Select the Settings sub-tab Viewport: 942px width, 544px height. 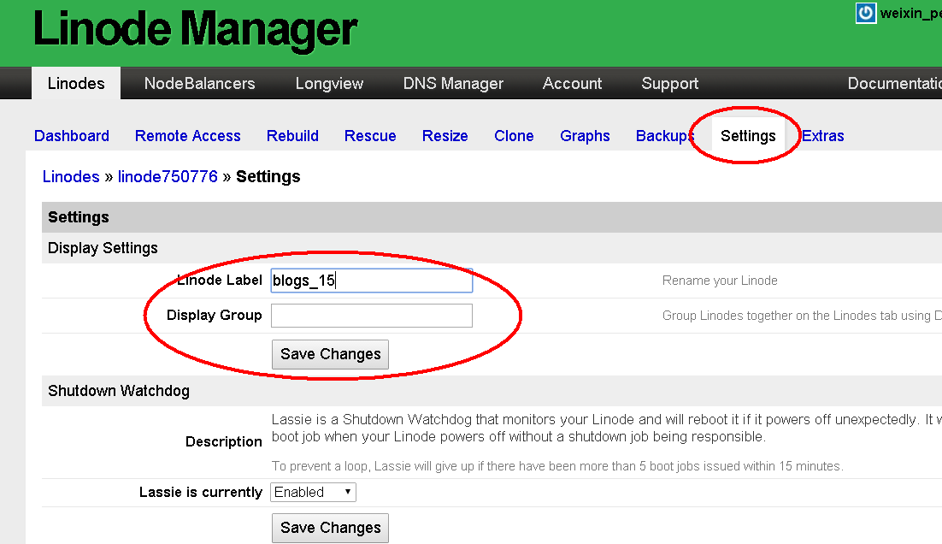748,135
